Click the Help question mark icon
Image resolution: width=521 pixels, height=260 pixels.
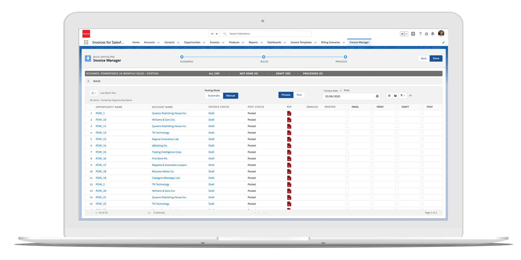click(420, 34)
